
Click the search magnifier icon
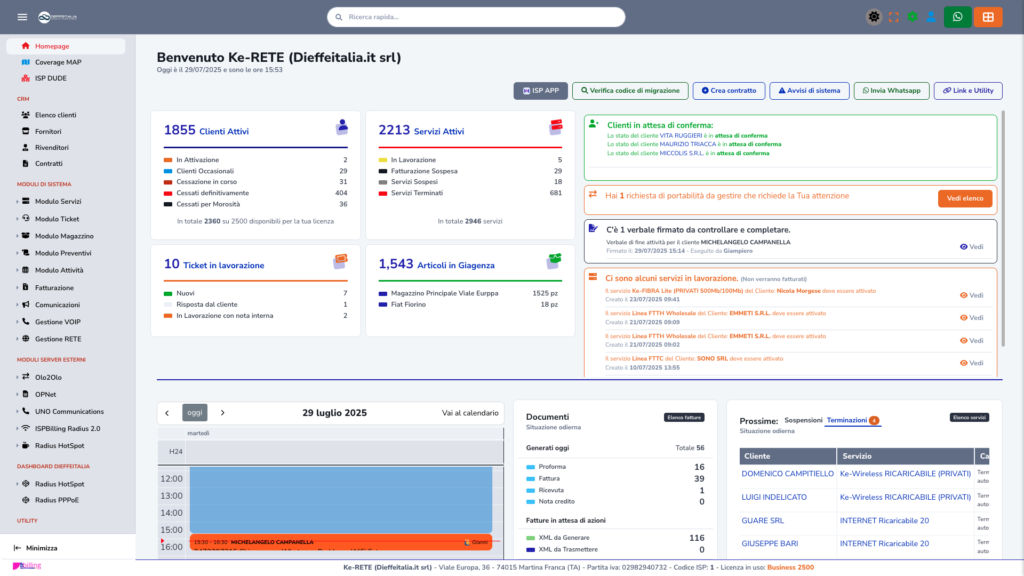[x=339, y=17]
